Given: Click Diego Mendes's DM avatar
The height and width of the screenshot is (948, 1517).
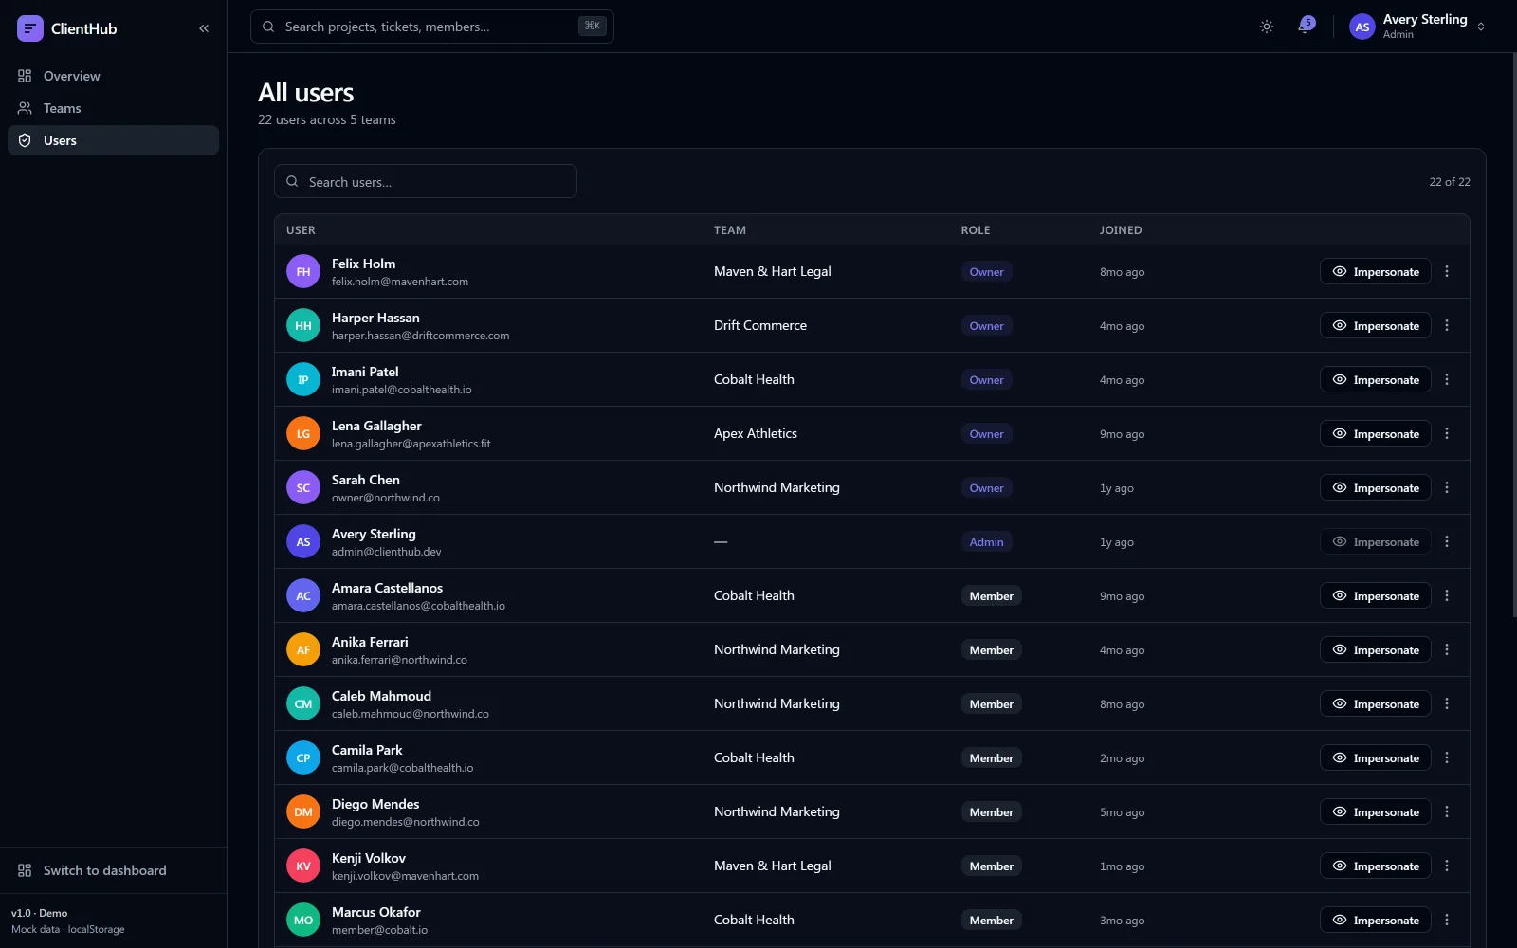Looking at the screenshot, I should pyautogui.click(x=303, y=811).
